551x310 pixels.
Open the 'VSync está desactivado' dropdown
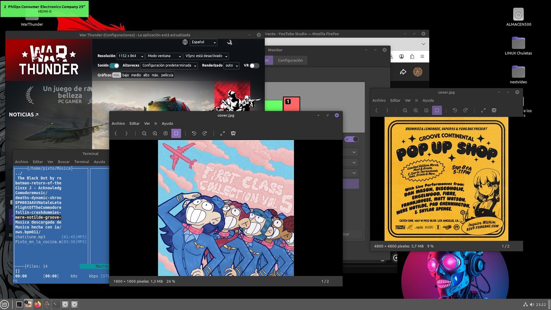[206, 56]
